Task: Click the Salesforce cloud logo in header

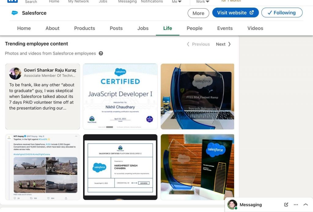Action: pos(15,13)
